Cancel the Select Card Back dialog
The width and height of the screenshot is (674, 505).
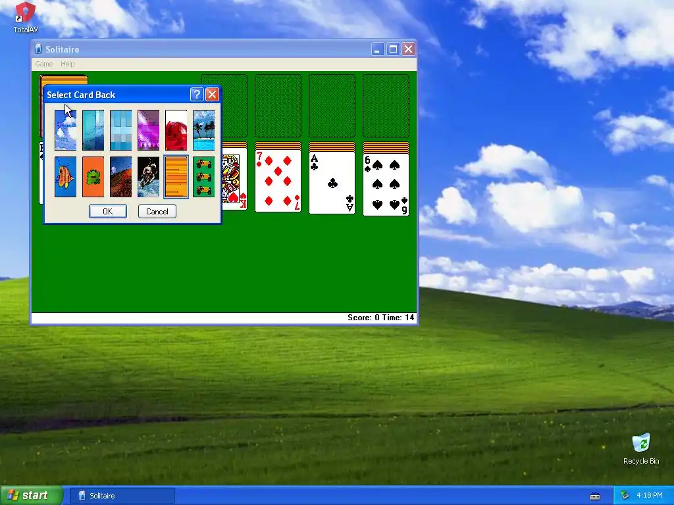tap(157, 211)
